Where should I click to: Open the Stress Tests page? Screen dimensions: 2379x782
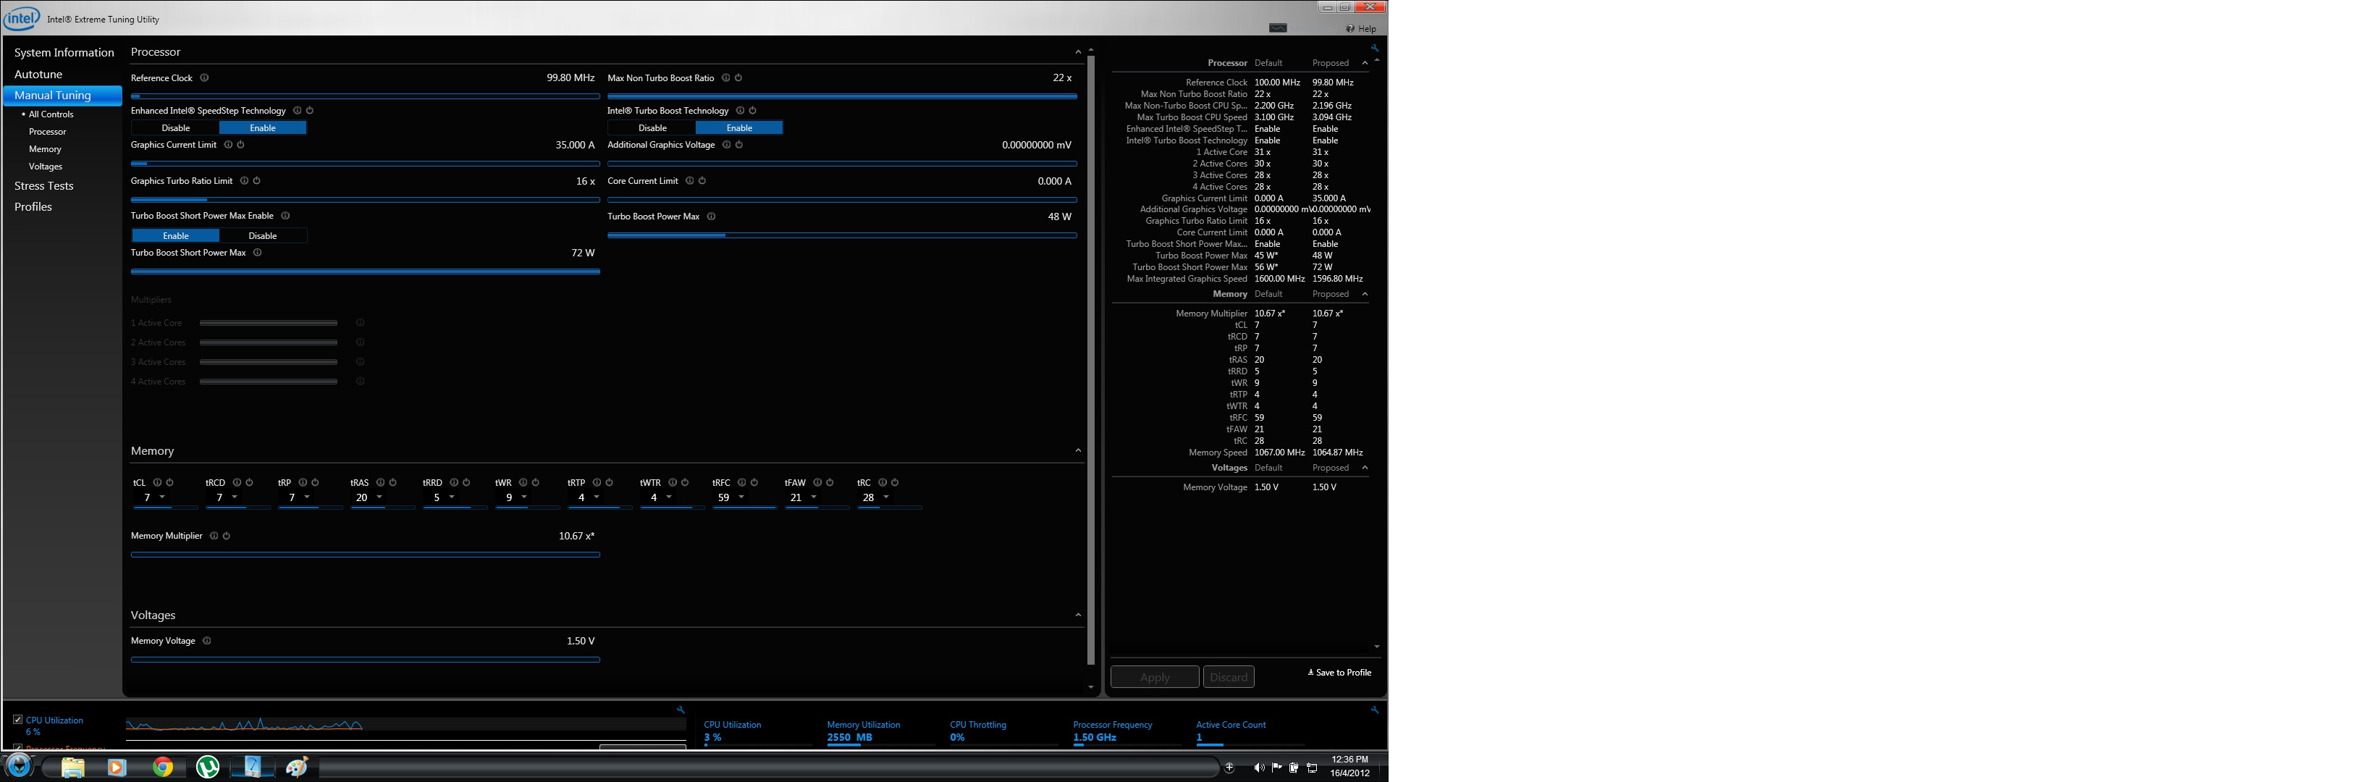coord(43,187)
